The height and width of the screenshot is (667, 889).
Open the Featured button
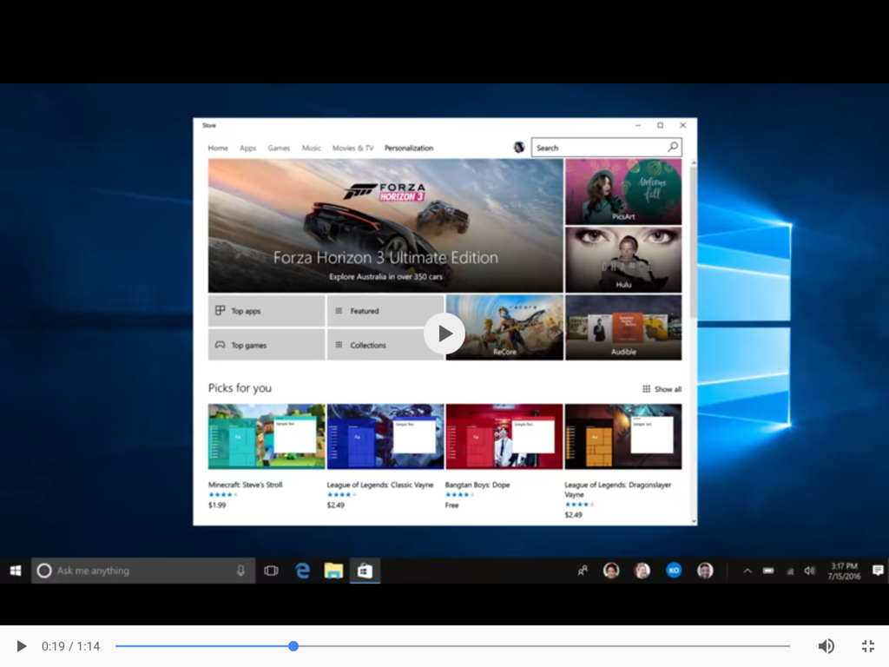tap(385, 311)
